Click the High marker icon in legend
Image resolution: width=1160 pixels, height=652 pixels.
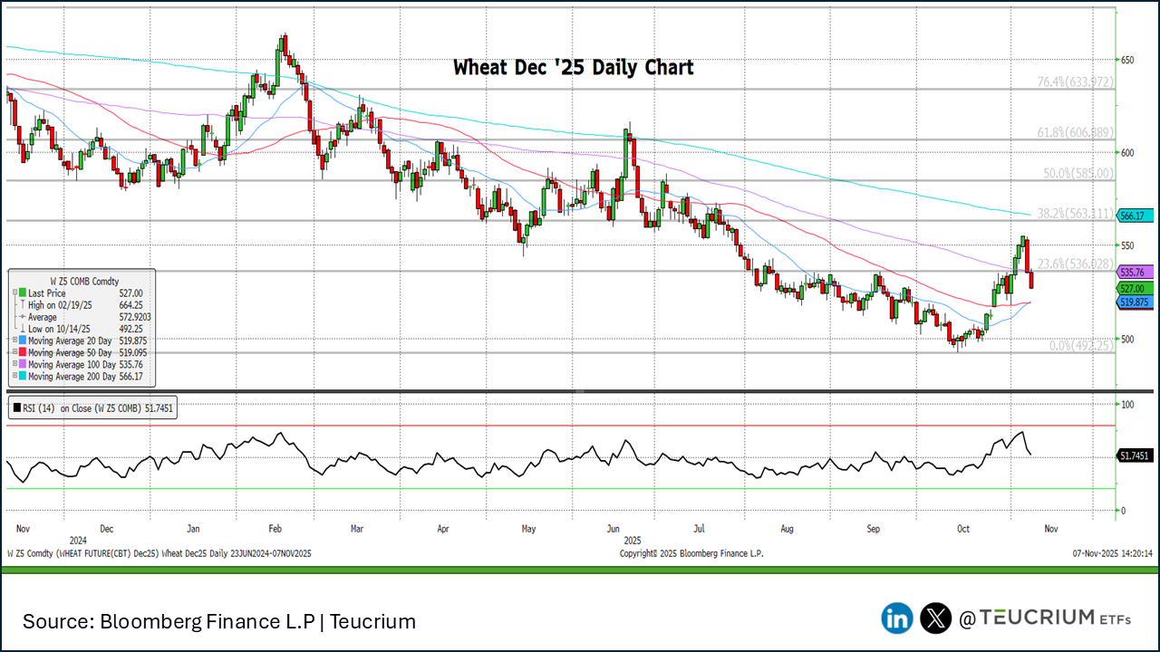[x=21, y=305]
